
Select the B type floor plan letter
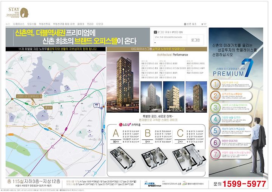point(147,133)
